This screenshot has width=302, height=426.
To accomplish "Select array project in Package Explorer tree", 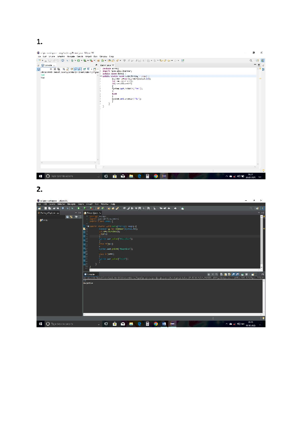I will (x=44, y=220).
